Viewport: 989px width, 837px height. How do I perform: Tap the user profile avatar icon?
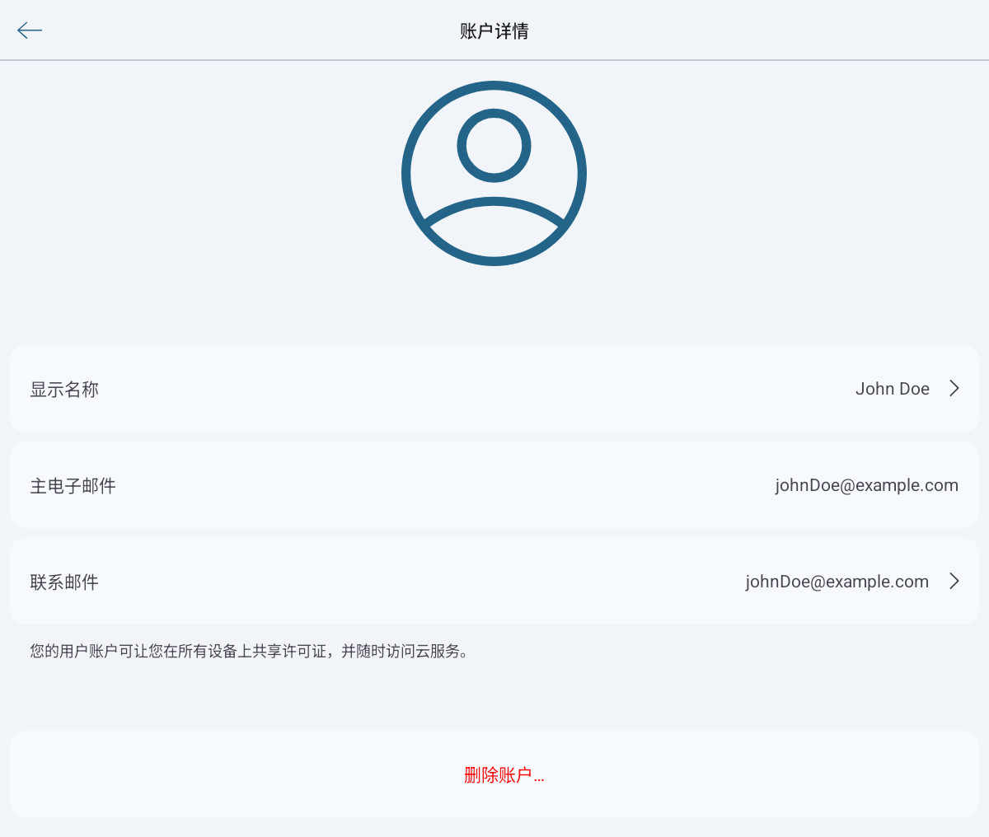coord(494,173)
